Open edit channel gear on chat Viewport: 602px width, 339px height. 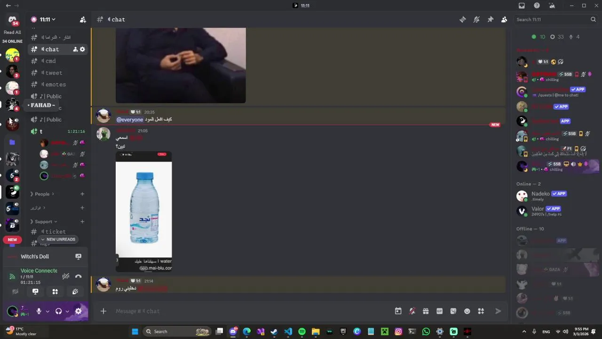pyautogui.click(x=82, y=49)
